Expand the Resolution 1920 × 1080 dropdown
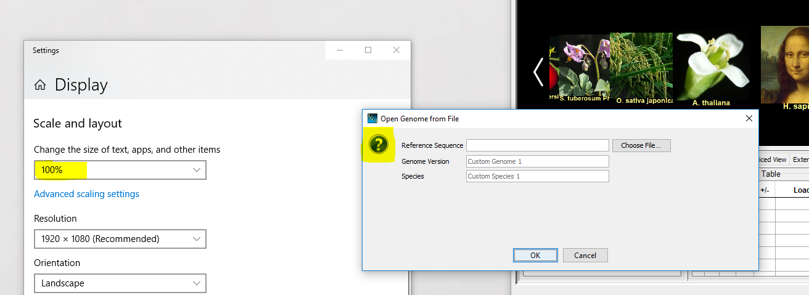 point(120,239)
